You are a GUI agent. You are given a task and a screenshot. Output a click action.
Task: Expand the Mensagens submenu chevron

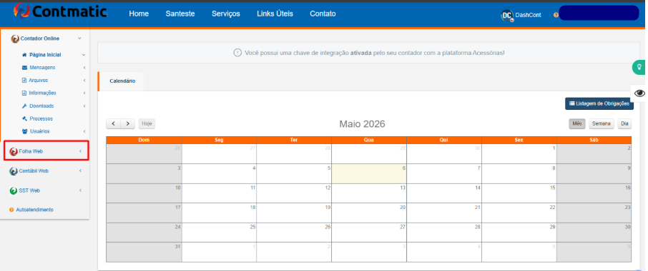point(84,68)
